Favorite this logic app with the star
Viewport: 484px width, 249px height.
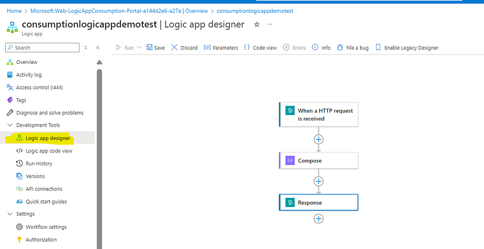[256, 25]
